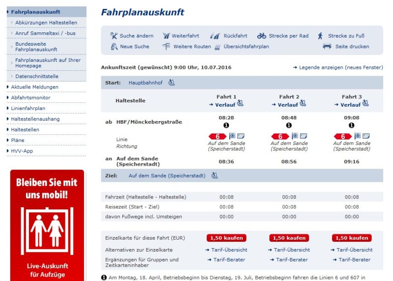Screen dimensions: 393x281
Task: Click the red line 6 badge under Fahrt 2
Action: point(280,136)
